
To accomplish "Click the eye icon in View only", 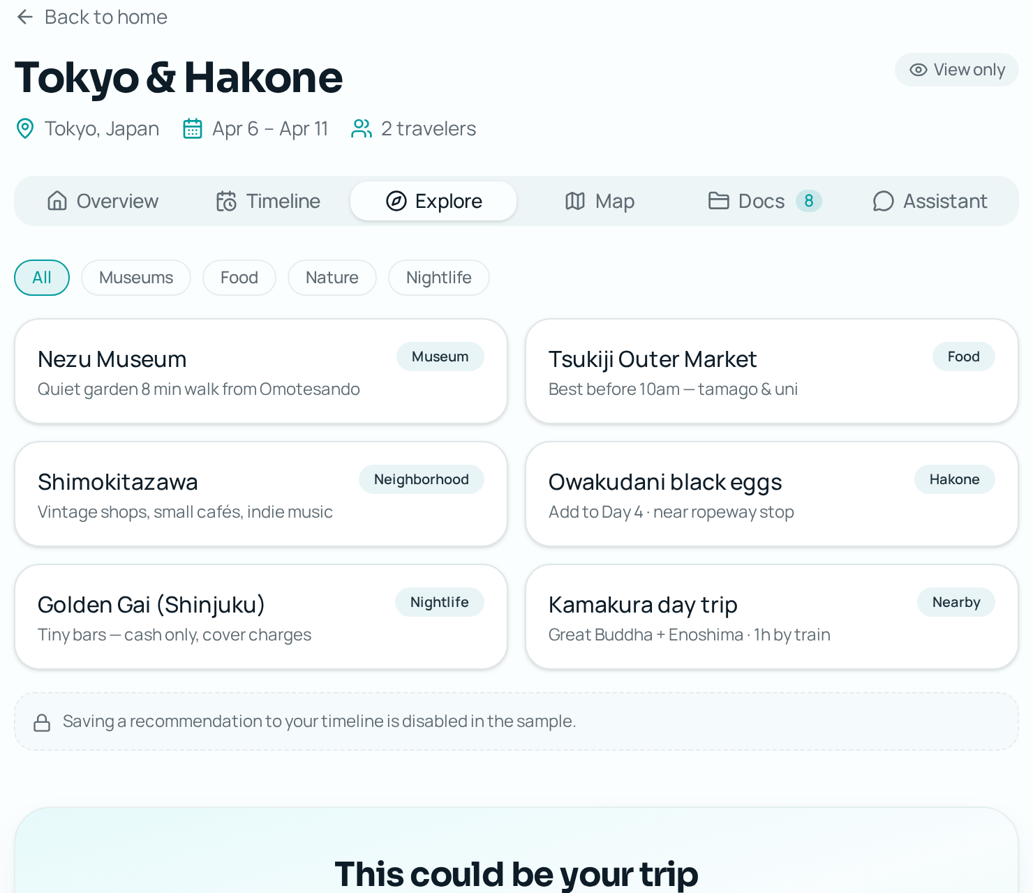I will pos(919,70).
